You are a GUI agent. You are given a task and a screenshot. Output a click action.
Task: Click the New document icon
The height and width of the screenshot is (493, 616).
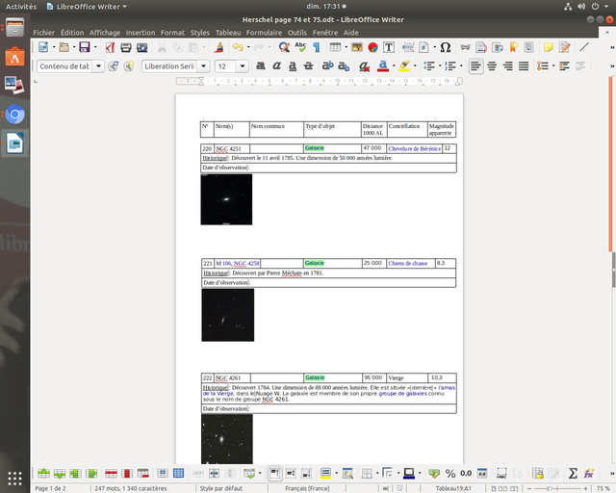coord(43,47)
